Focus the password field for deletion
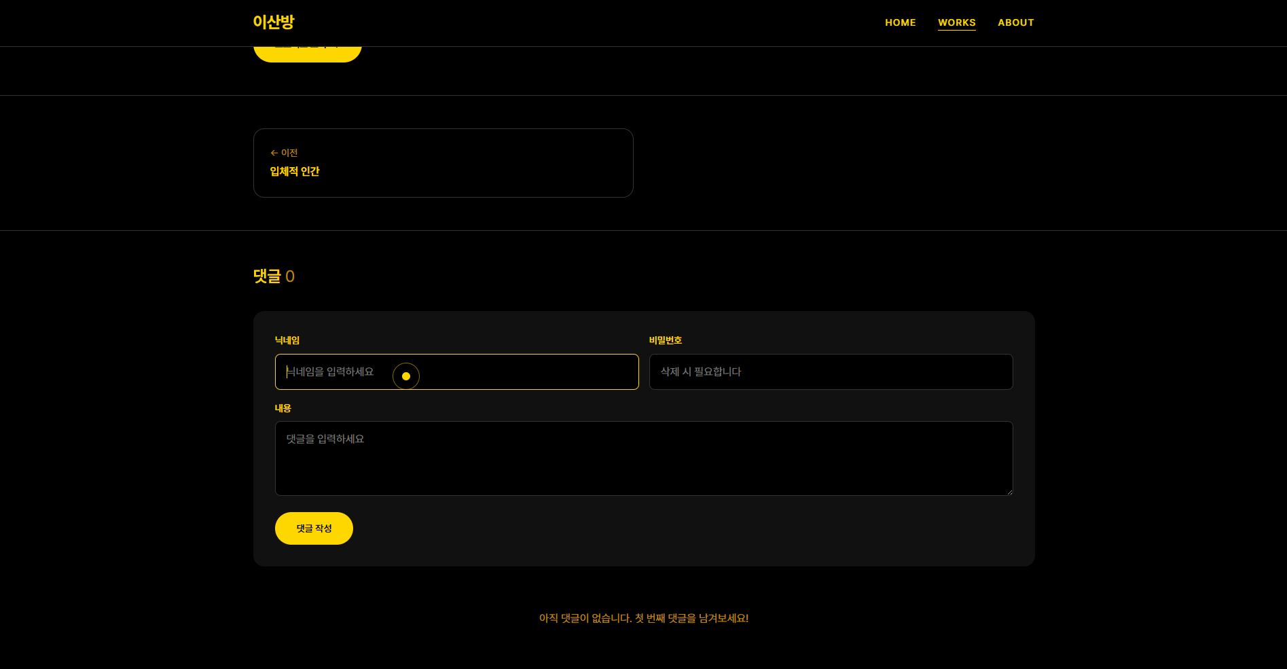The width and height of the screenshot is (1287, 669). [831, 372]
